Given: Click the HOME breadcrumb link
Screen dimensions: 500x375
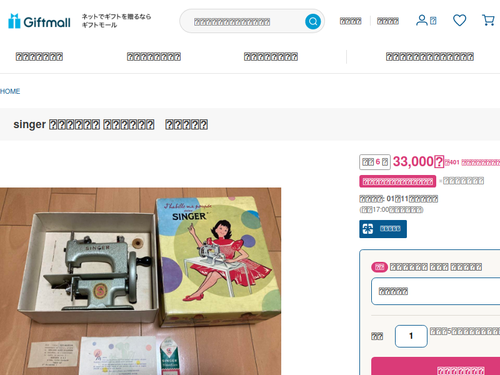Looking at the screenshot, I should pyautogui.click(x=10, y=91).
